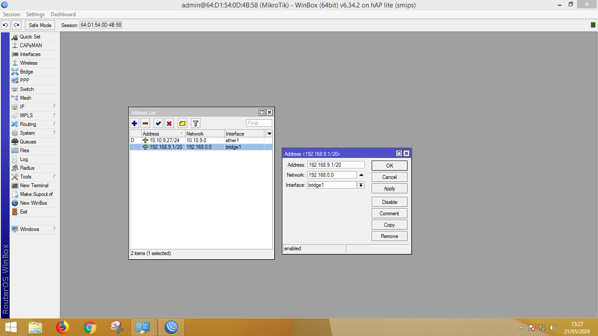598x336 pixels.
Task: Open the column chooser dropdown in Address List
Action: click(269, 133)
